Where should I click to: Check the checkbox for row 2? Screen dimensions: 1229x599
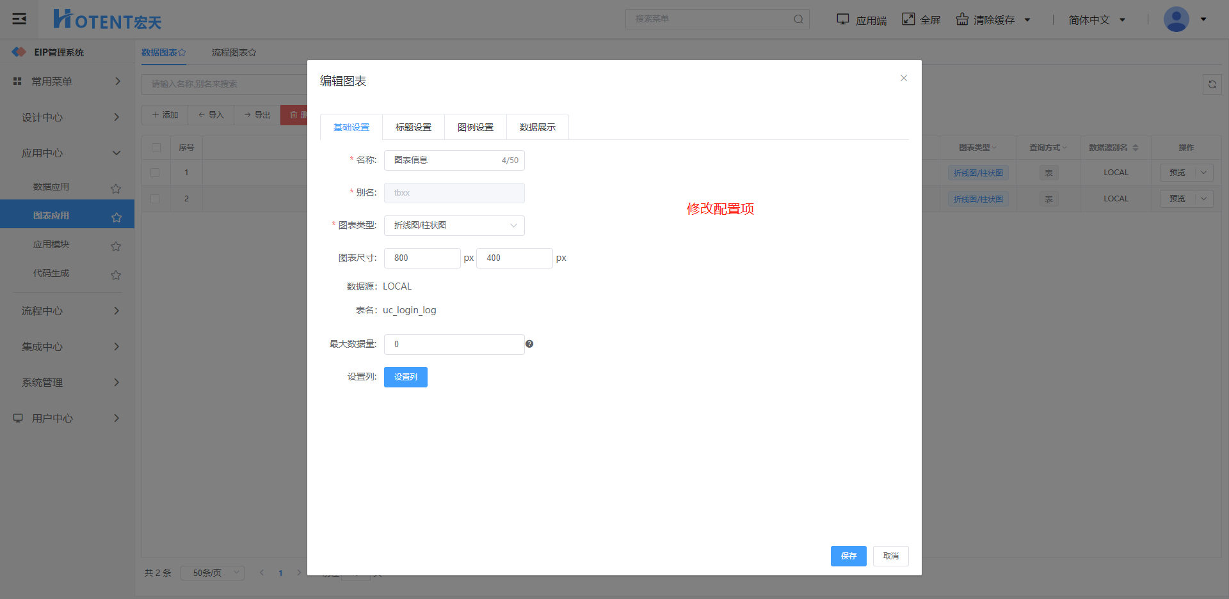pos(155,199)
